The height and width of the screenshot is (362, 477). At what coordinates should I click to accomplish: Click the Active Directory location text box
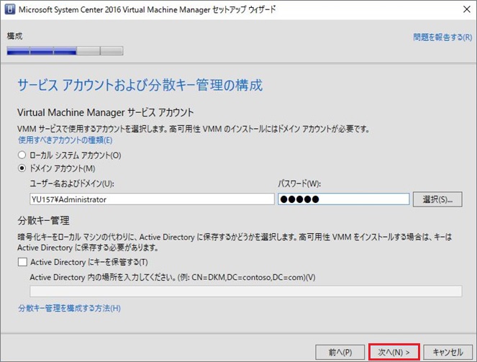pos(245,291)
